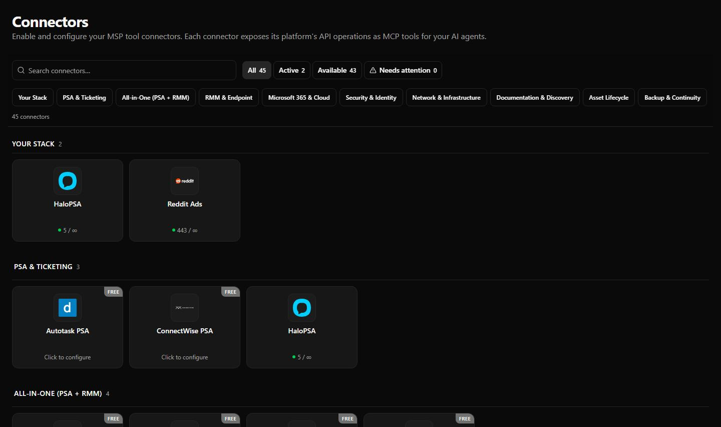Filter by Backup & Continuity
The image size is (721, 427).
(x=672, y=98)
